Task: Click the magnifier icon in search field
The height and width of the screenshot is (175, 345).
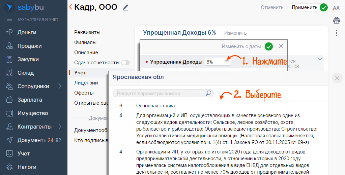Action: [209, 93]
